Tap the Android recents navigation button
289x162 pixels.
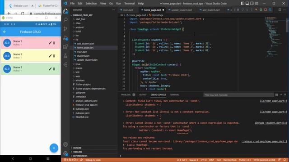pos(48,158)
